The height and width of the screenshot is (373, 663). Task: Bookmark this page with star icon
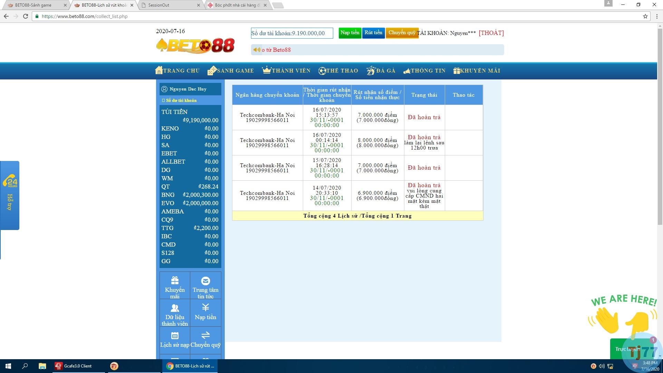pos(645,16)
